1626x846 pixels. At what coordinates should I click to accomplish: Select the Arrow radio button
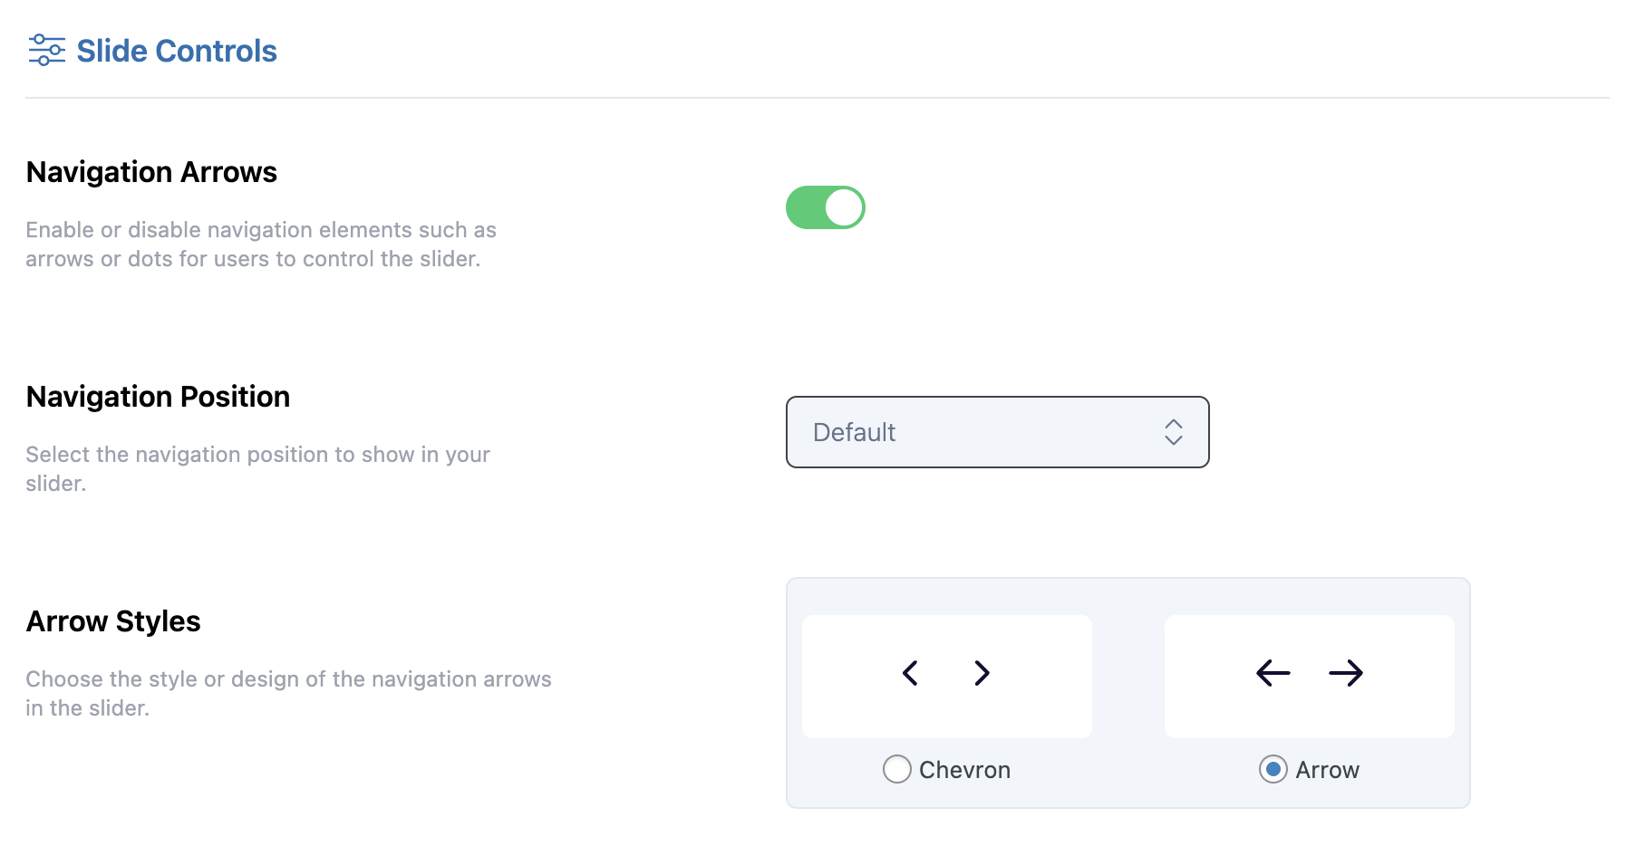tap(1273, 769)
